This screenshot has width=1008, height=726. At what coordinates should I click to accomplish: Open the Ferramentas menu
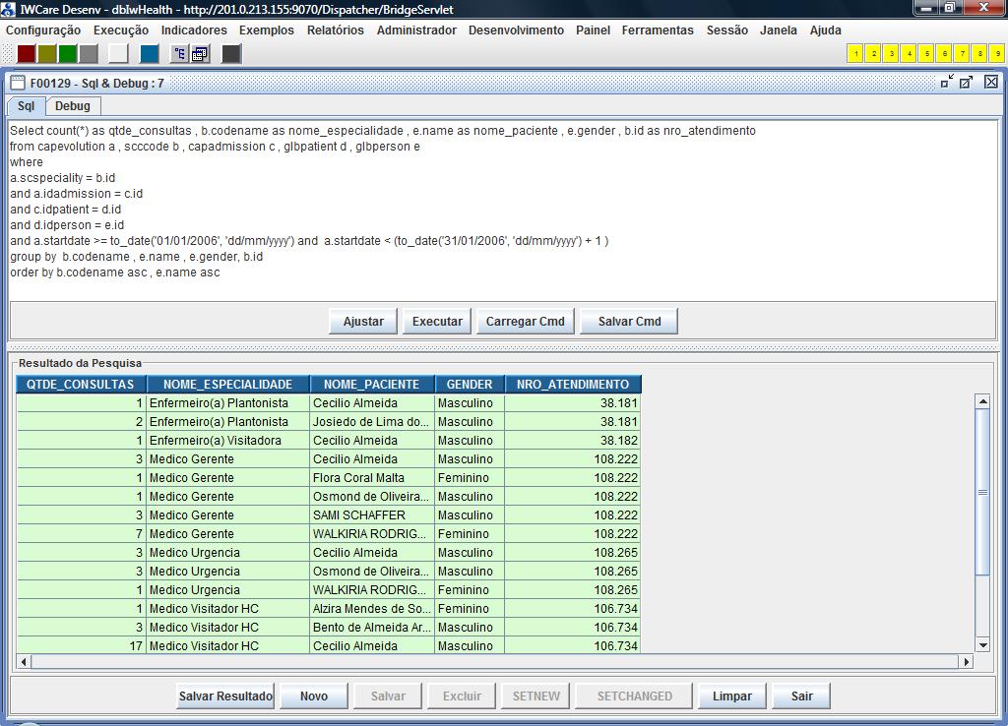658,30
